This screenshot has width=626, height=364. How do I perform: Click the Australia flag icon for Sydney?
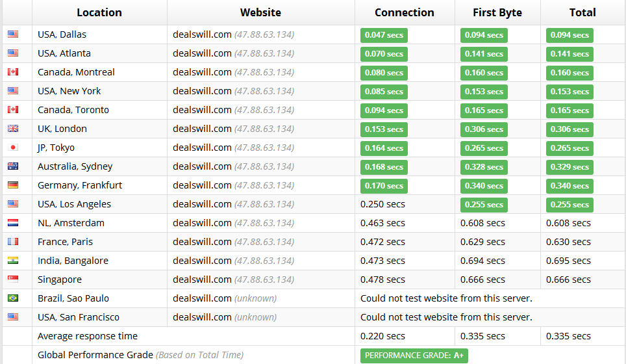13,166
